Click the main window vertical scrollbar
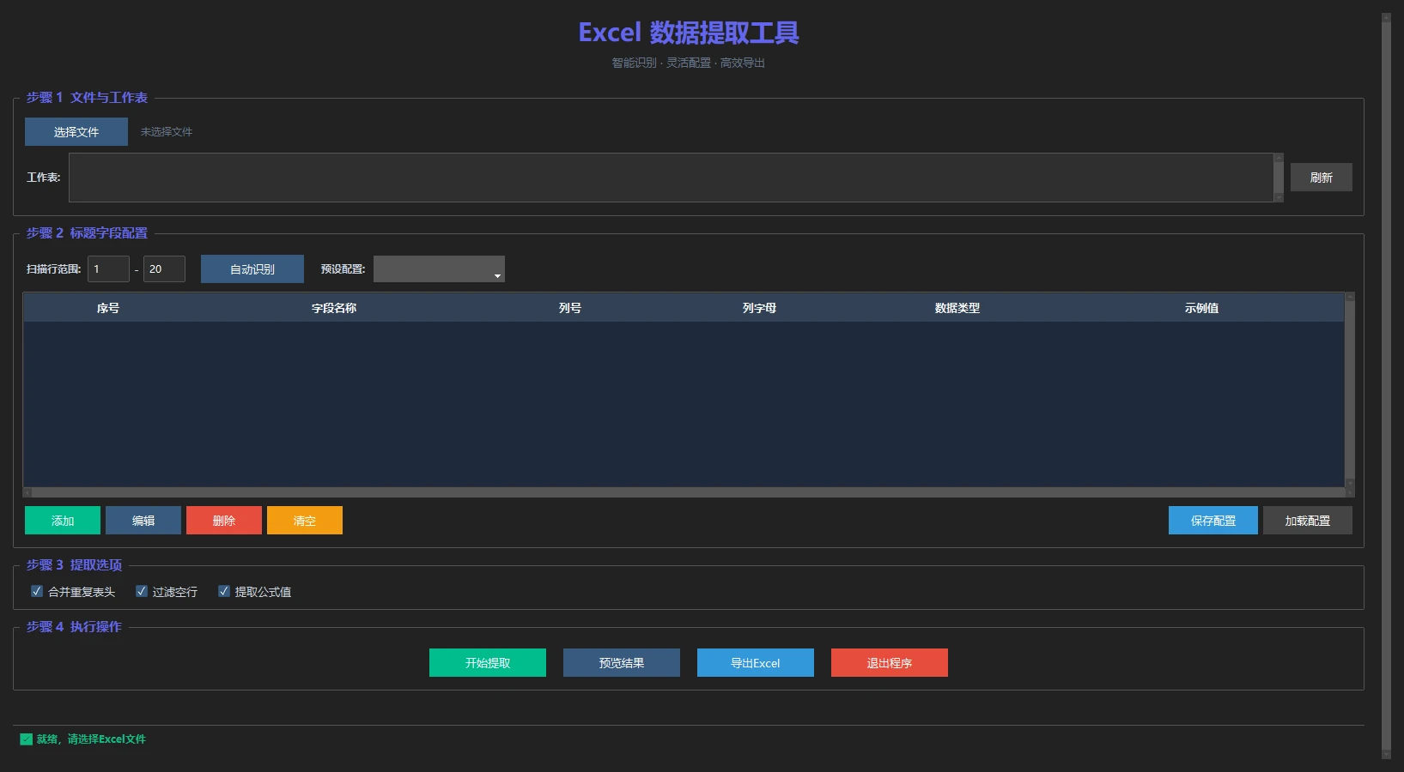1404x772 pixels. (1386, 386)
